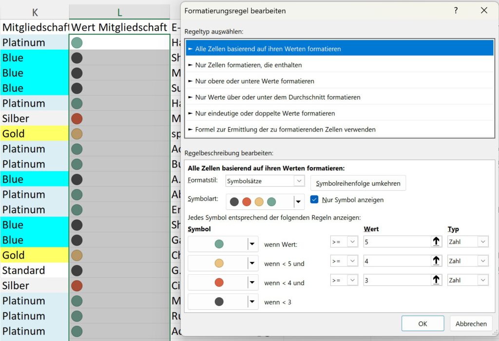
Task: Open the Typ 'Zahl' dropdown in first row
Action: 482,242
